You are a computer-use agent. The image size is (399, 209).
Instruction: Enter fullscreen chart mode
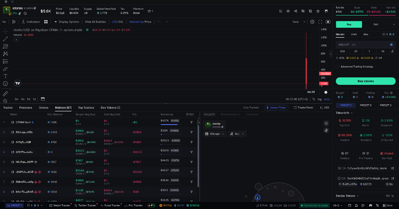pos(320,22)
